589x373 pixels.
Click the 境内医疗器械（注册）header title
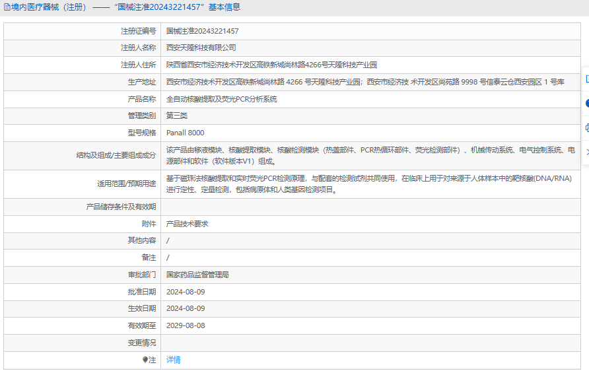click(45, 7)
